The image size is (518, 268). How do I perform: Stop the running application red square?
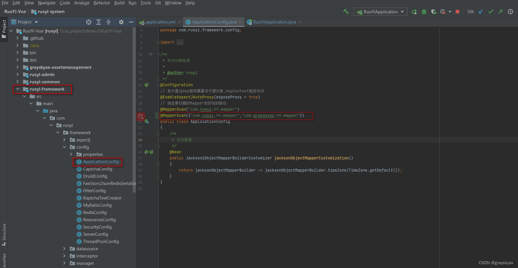(x=458, y=12)
